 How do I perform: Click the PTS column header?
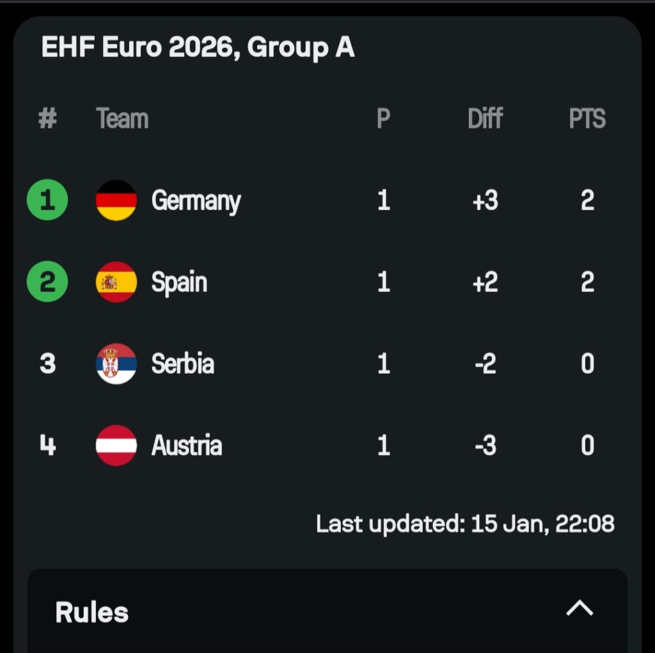point(587,119)
